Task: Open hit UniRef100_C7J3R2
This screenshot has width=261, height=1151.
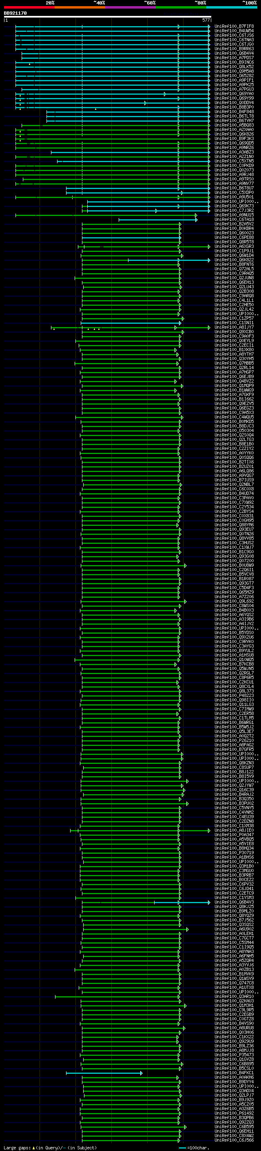Action: [x=234, y=210]
